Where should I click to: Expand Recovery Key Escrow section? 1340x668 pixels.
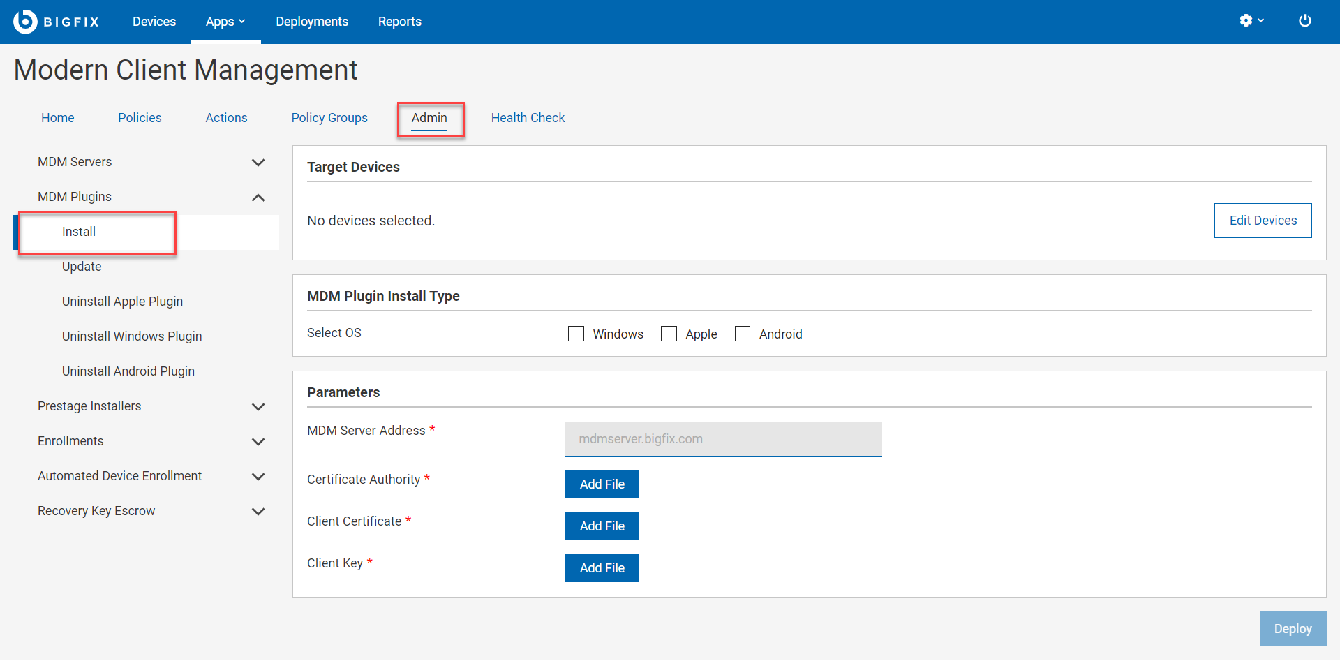tap(258, 512)
